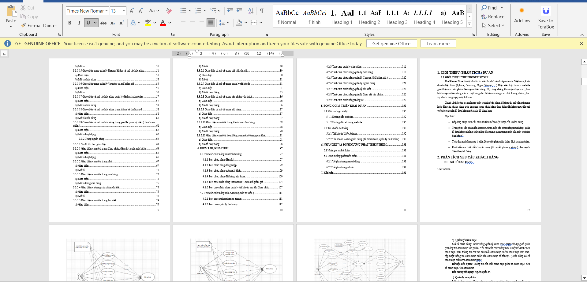Open the Paragraph dialog launcher
The image size is (587, 282).
point(266,34)
